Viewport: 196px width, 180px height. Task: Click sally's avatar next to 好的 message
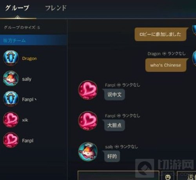(88, 152)
